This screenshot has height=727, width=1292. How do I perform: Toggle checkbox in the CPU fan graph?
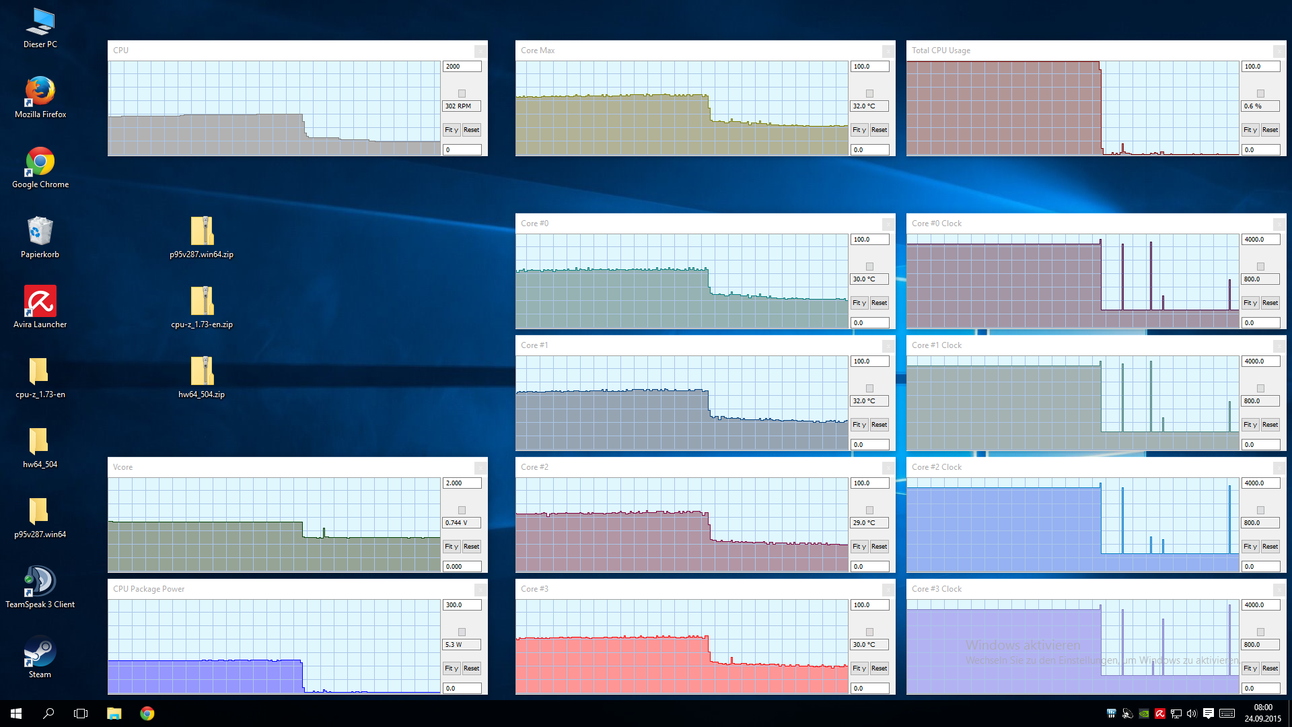coord(462,94)
